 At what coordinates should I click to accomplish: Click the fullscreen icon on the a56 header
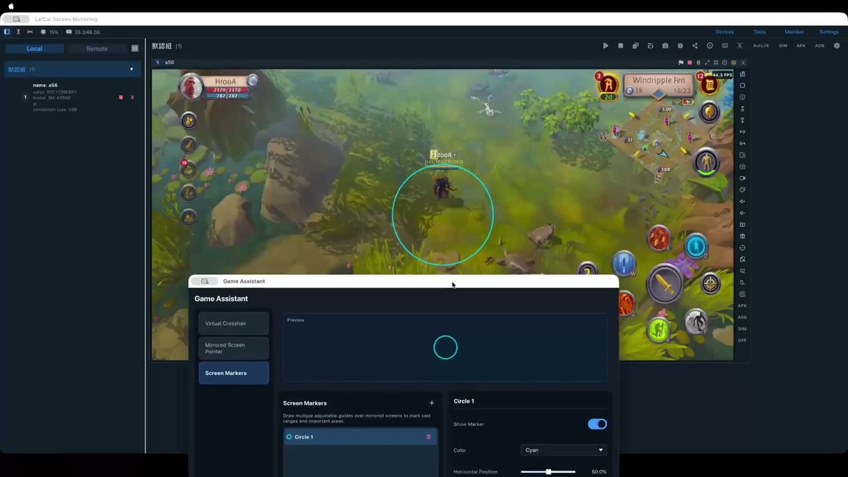tap(715, 63)
